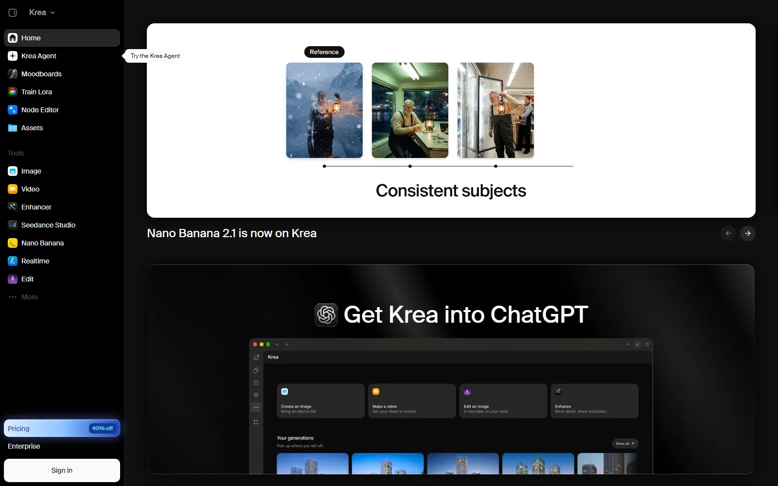
Task: Click the snowy lantern reference thumbnail
Action: [x=324, y=110]
